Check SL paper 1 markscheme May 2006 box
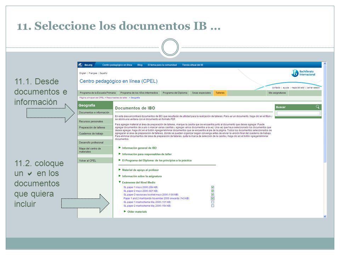340x255 pixels. point(213,202)
